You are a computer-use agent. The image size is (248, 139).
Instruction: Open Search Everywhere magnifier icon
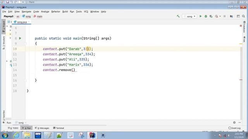coord(243,16)
